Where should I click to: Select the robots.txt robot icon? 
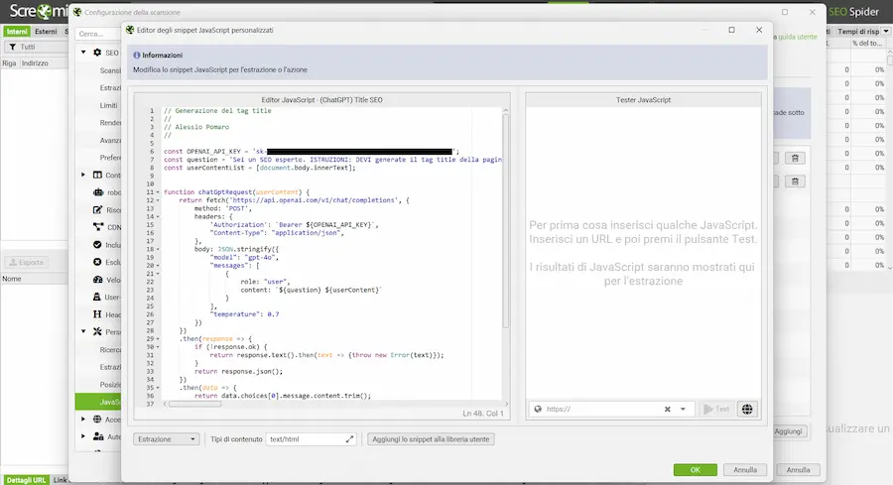coord(97,192)
